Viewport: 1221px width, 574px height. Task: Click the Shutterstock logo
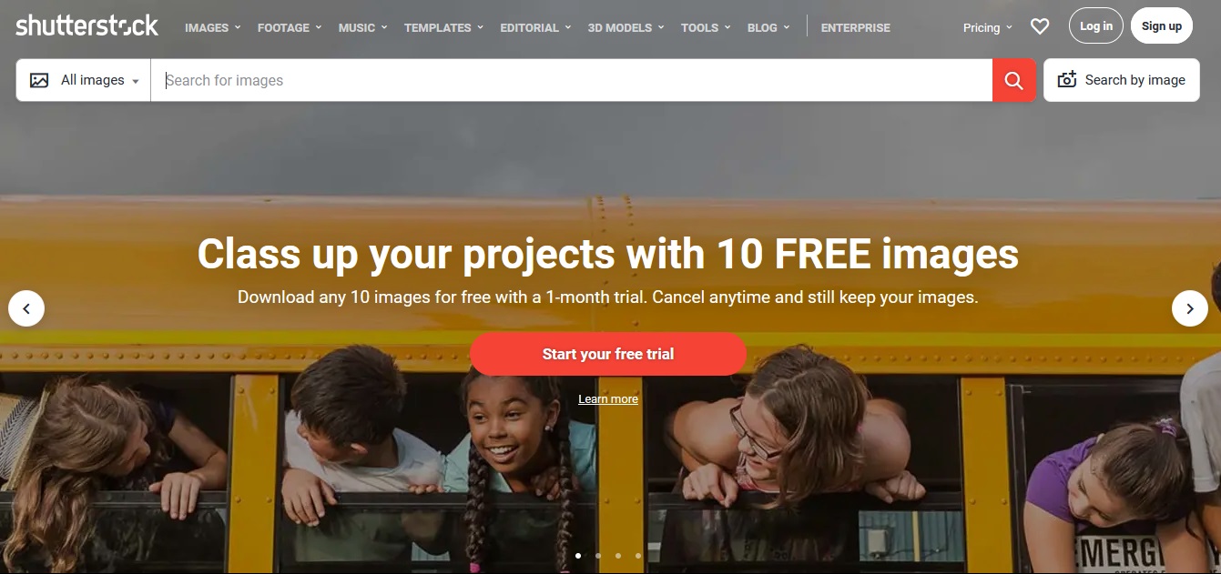(87, 25)
